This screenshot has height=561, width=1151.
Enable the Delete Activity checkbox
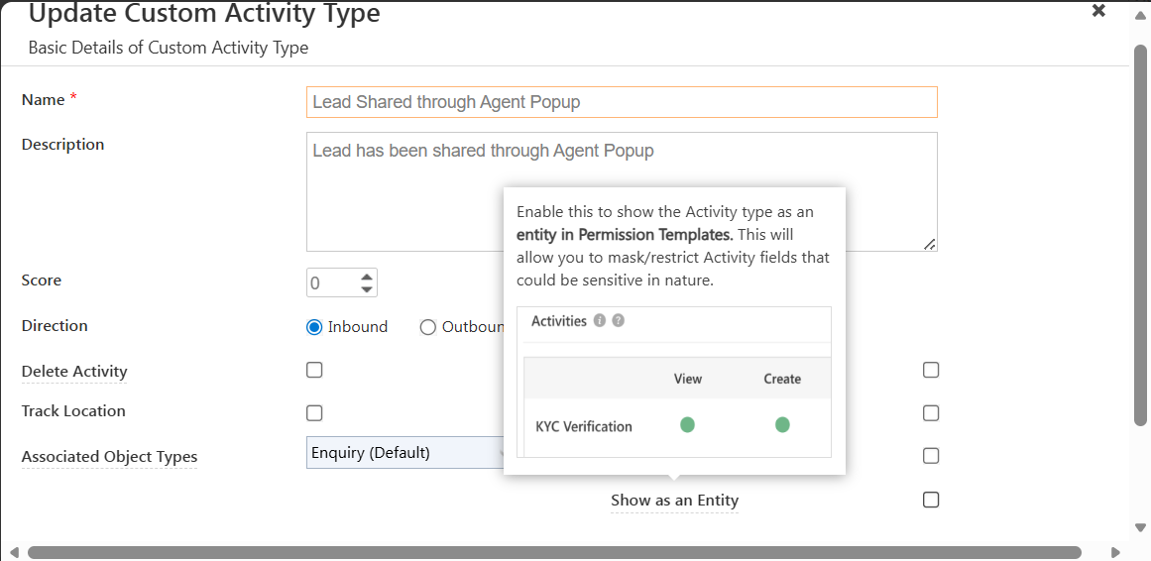[314, 371]
